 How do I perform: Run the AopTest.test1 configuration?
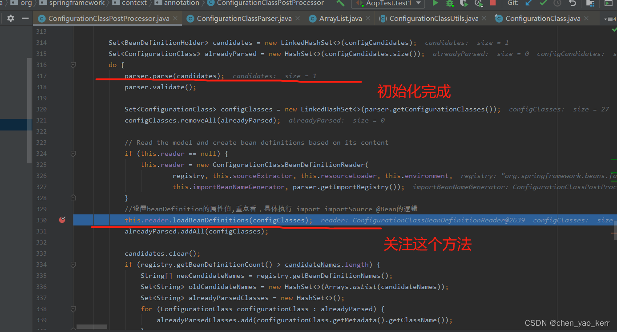point(436,3)
